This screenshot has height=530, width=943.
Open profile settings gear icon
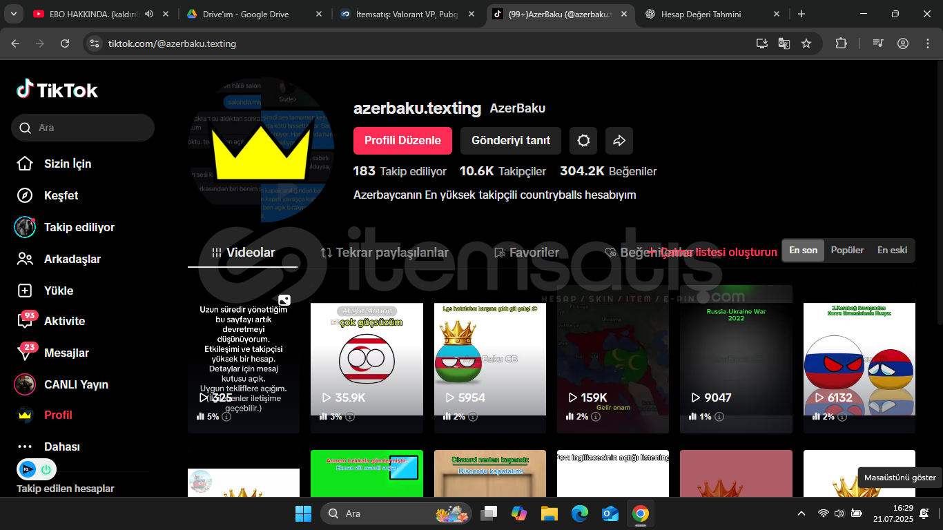click(583, 140)
